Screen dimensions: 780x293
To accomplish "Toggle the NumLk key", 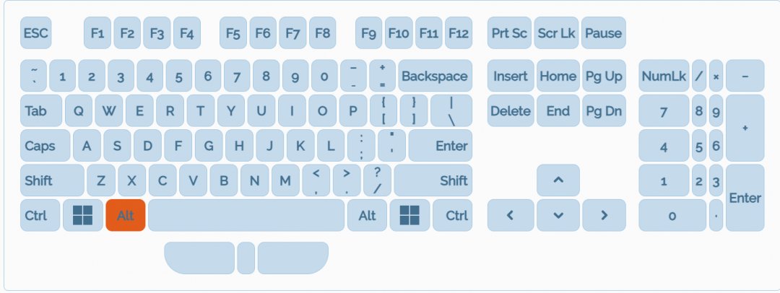I will click(x=663, y=76).
